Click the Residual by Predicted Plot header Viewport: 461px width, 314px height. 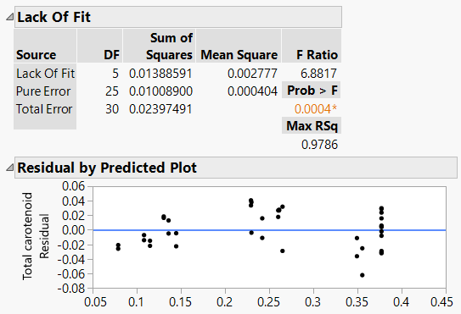(x=236, y=168)
